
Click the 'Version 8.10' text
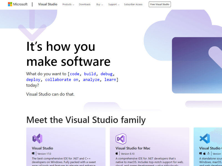128,154
